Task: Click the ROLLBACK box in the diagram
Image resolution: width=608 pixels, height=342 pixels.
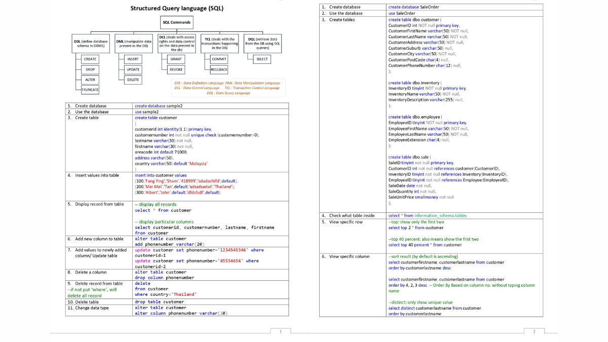Action: 219,69
